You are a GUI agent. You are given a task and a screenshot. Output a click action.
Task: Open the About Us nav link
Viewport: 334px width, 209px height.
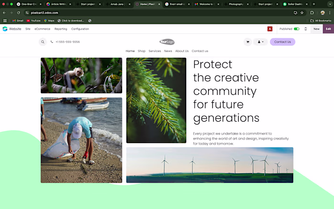tap(182, 51)
